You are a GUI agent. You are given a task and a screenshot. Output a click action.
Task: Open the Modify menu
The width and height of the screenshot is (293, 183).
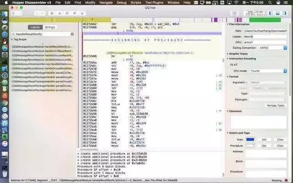tap(90, 2)
